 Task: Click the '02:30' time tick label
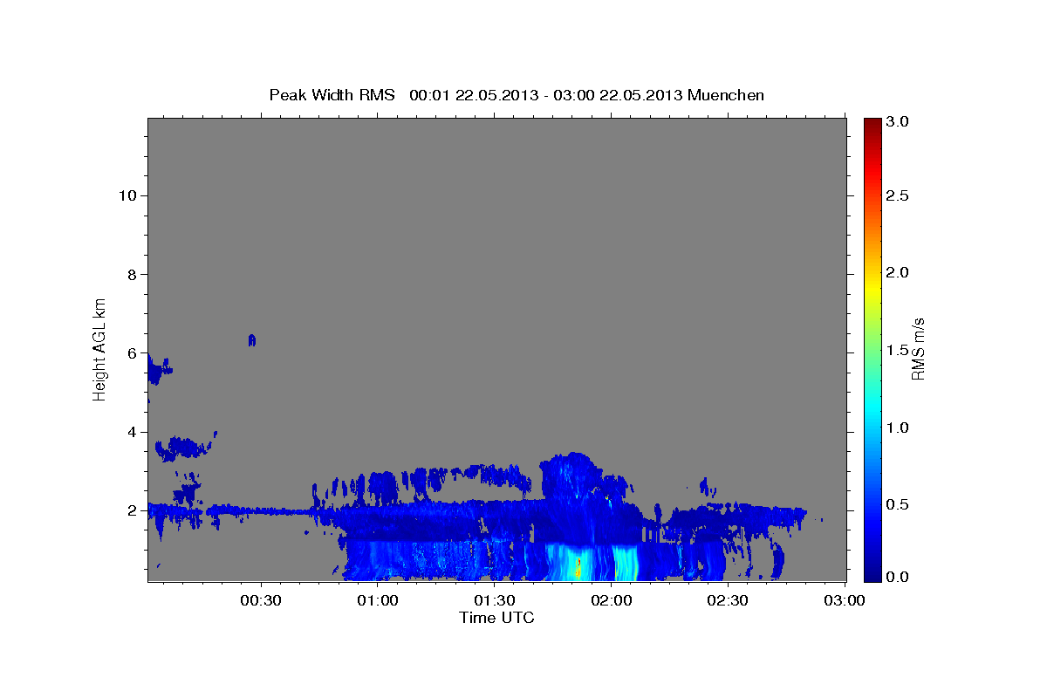[728, 600]
